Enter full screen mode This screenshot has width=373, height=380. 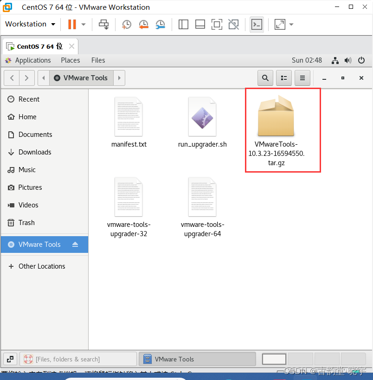point(217,25)
